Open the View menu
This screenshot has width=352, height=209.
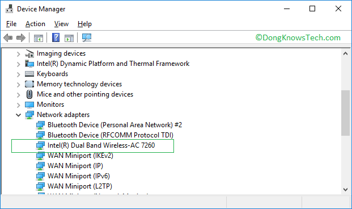click(61, 24)
